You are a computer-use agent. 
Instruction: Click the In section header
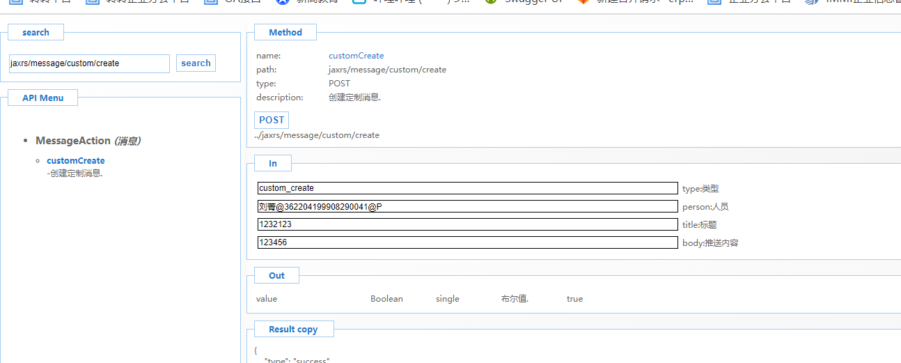pos(273,164)
